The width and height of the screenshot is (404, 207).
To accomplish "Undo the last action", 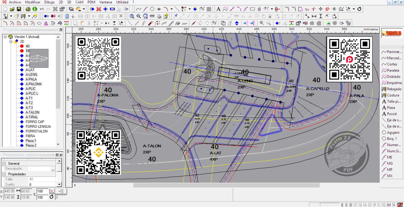I will click(42, 9).
